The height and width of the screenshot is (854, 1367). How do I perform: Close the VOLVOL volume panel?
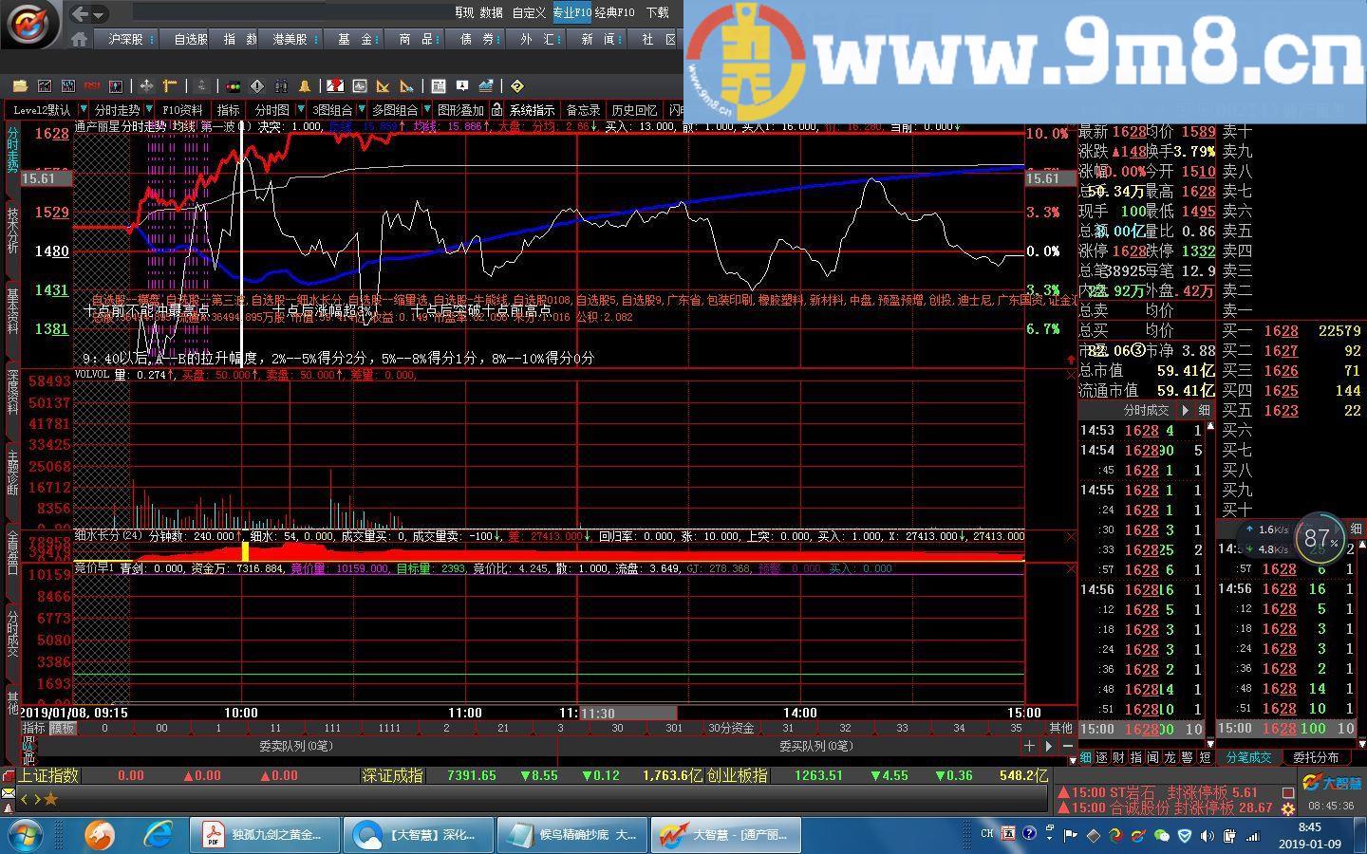tap(1071, 375)
